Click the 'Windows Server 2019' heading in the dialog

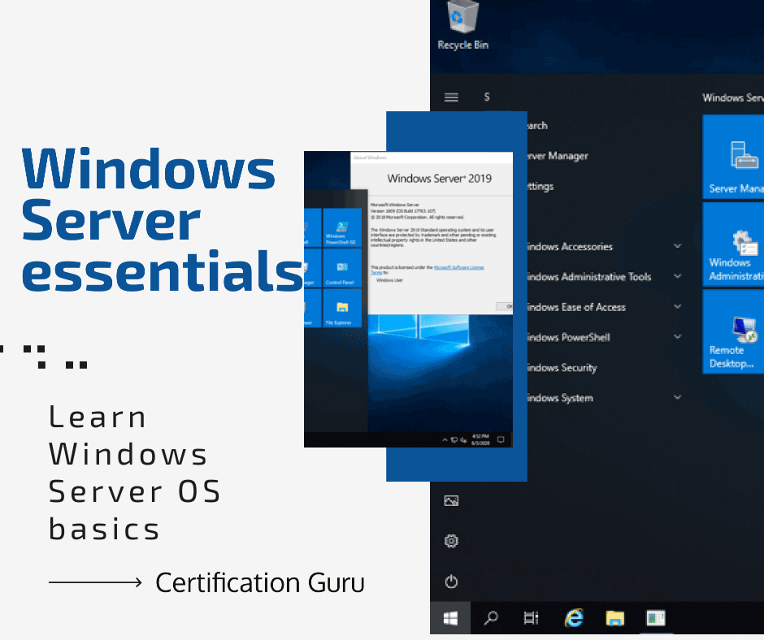pos(440,178)
